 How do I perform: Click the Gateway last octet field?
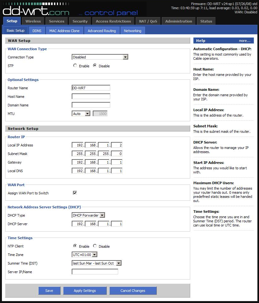click(117, 162)
